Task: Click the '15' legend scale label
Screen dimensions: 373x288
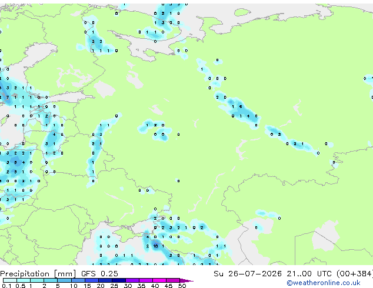Action: (x=87, y=286)
